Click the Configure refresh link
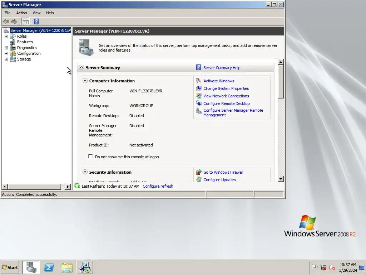366x275 pixels. [158, 186]
